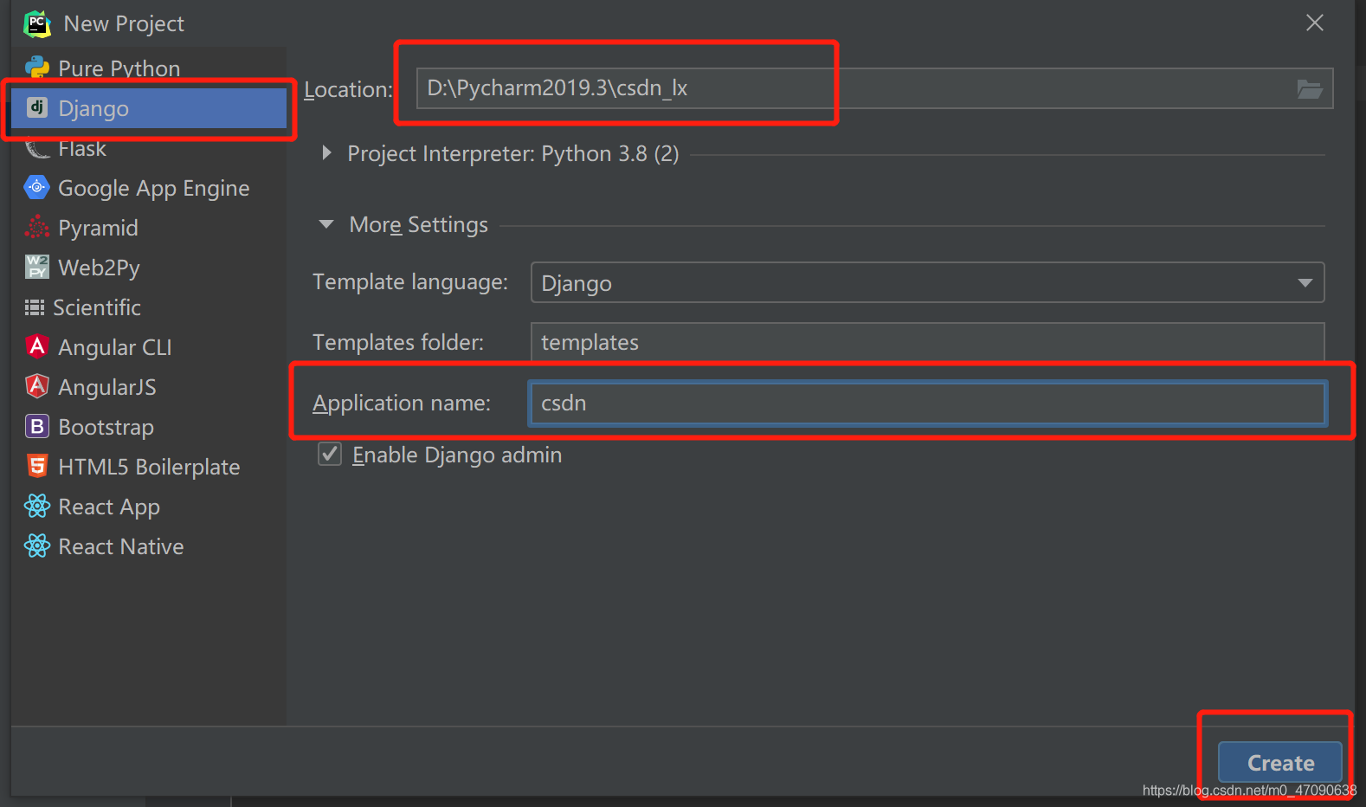Viewport: 1366px width, 807px height.
Task: Close the New Project dialog
Action: coord(1314,23)
